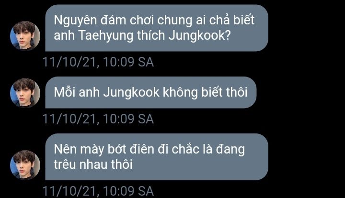Click 'Jungkook?' at end of first message
This screenshot has width=345, height=198.
pos(199,36)
